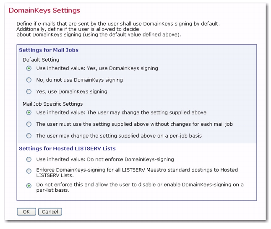271x229 pixels.
Task: Click the Cancel button
Action: [x=50, y=212]
